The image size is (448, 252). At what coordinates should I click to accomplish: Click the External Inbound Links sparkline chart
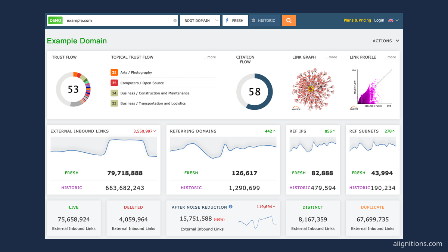[104, 147]
